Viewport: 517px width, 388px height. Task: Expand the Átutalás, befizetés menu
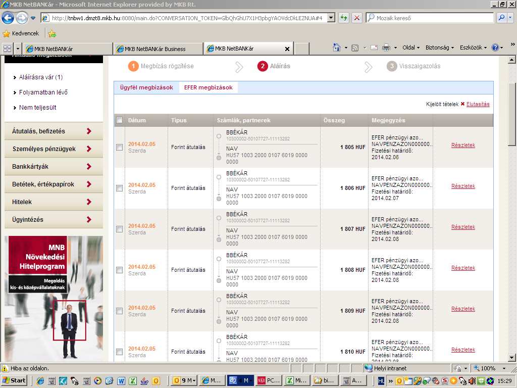coord(54,131)
